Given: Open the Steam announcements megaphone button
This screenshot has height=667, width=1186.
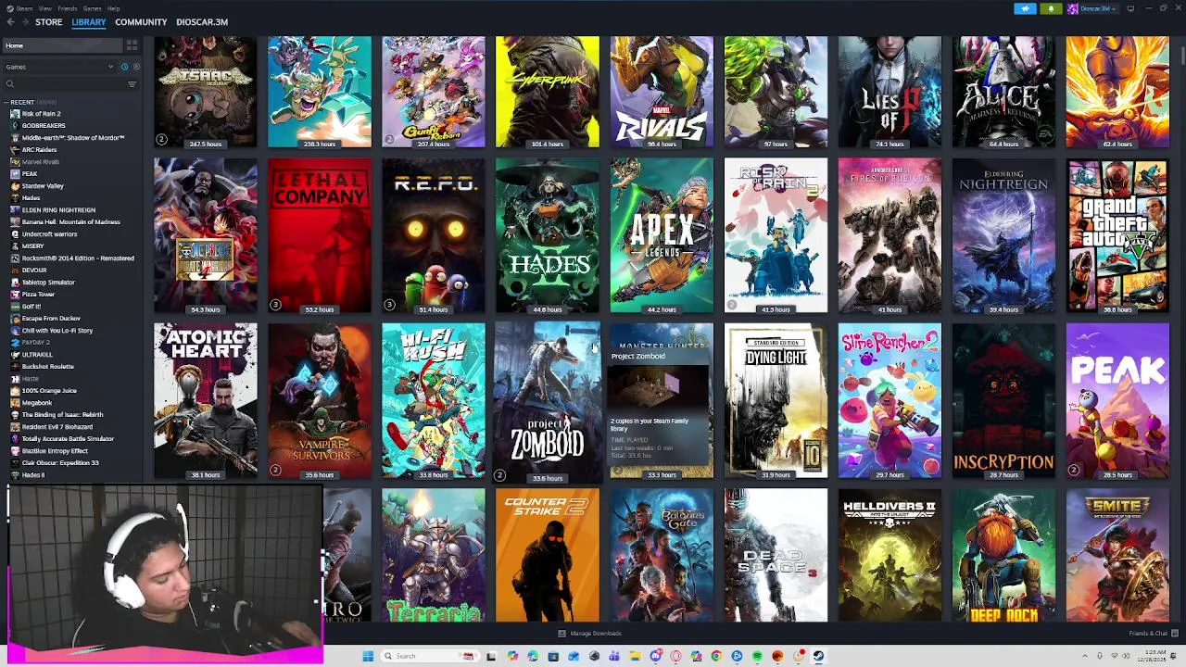Looking at the screenshot, I should 1025,8.
